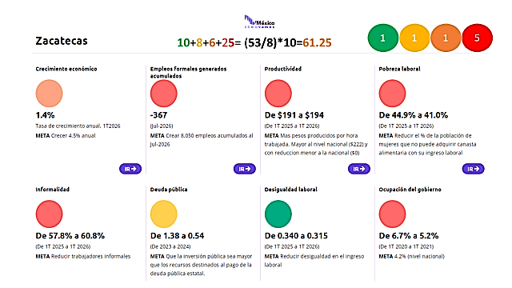The width and height of the screenshot is (512, 288).
Task: Click the Deuda pública heading
Action: (169, 190)
